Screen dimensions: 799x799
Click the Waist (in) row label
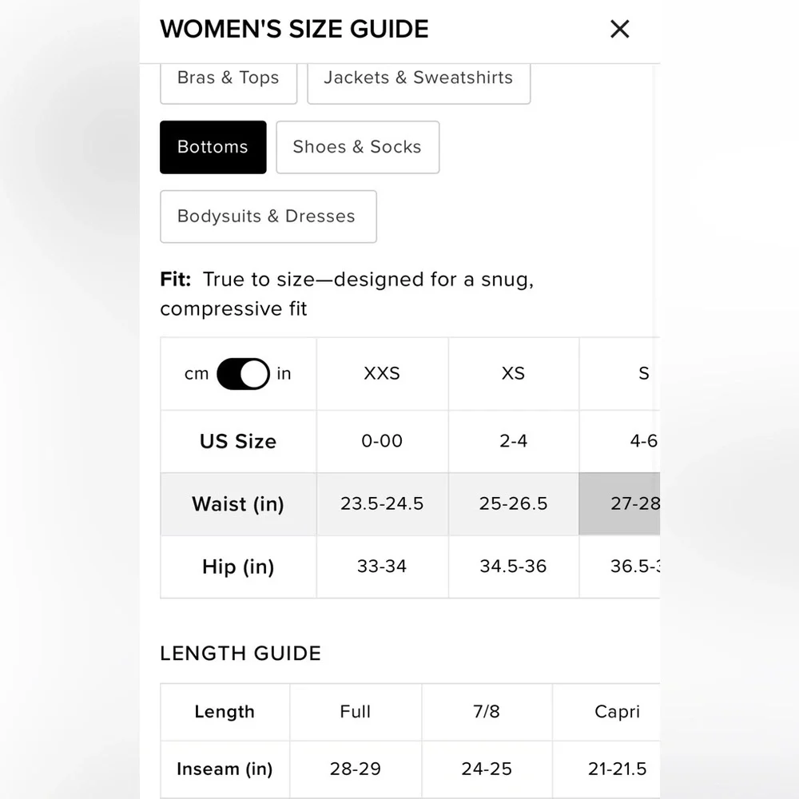pyautogui.click(x=238, y=504)
